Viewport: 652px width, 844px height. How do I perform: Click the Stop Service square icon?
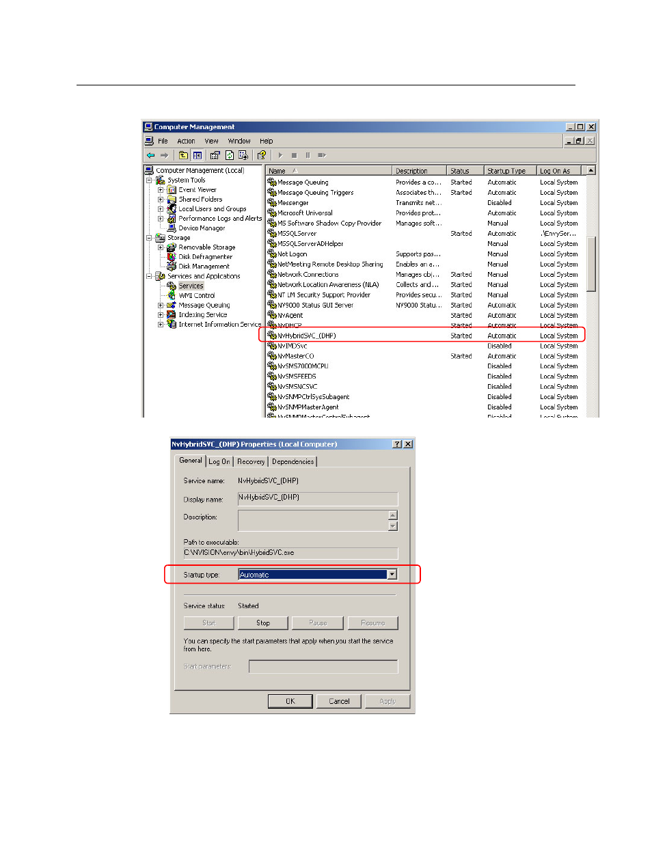click(x=294, y=155)
